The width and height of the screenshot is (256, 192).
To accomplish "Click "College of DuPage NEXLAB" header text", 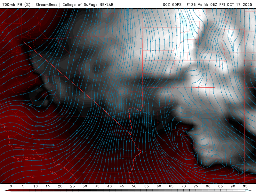I will click(88, 4).
